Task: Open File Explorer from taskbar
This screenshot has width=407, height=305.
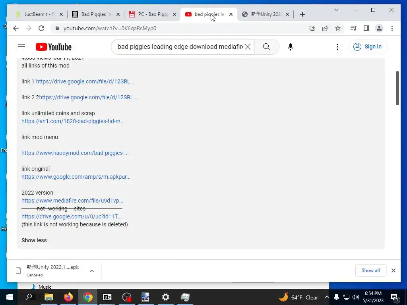Action: click(x=48, y=297)
